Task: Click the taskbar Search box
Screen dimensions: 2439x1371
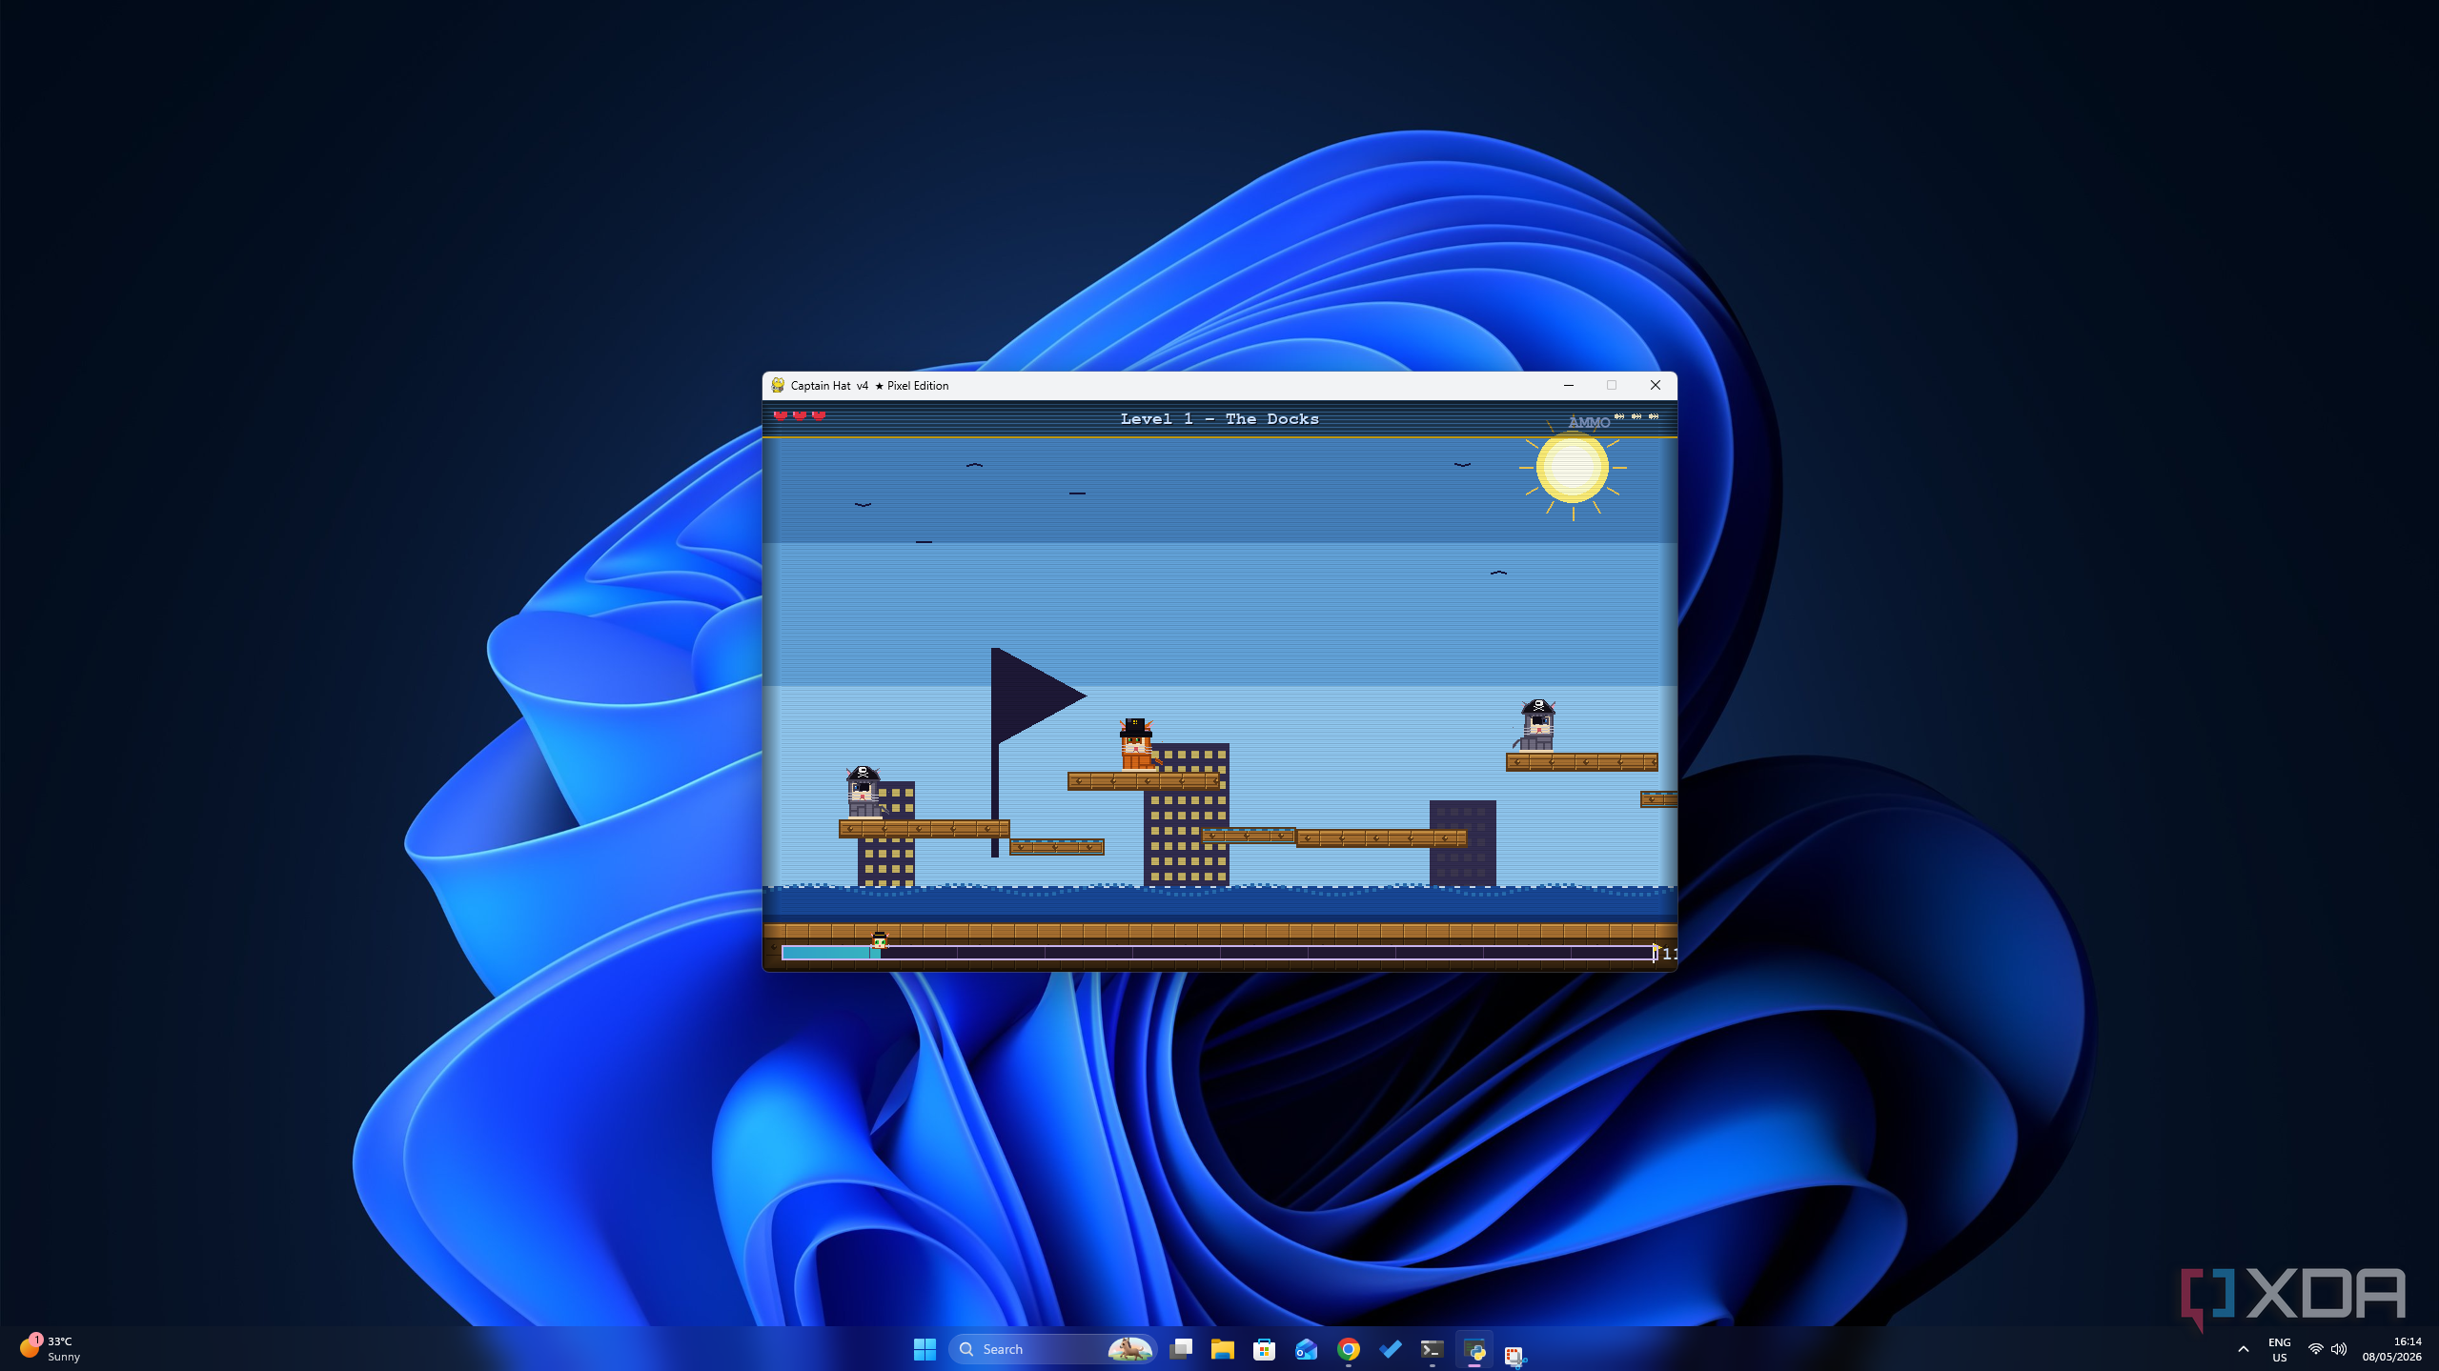Action: coord(1052,1349)
